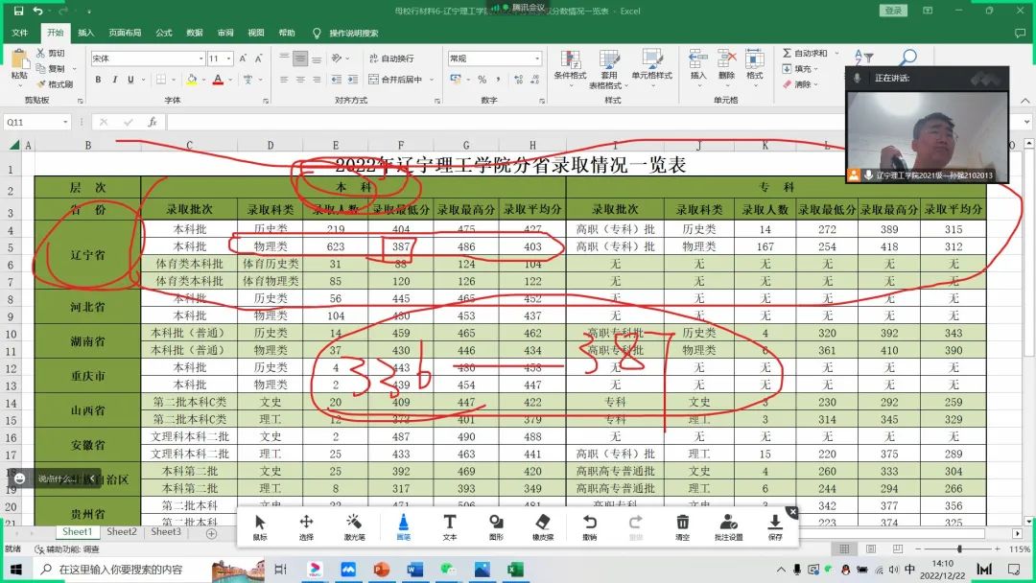The width and height of the screenshot is (1036, 583).
Task: Open 条件格式 conditional formatting
Action: coord(570,69)
